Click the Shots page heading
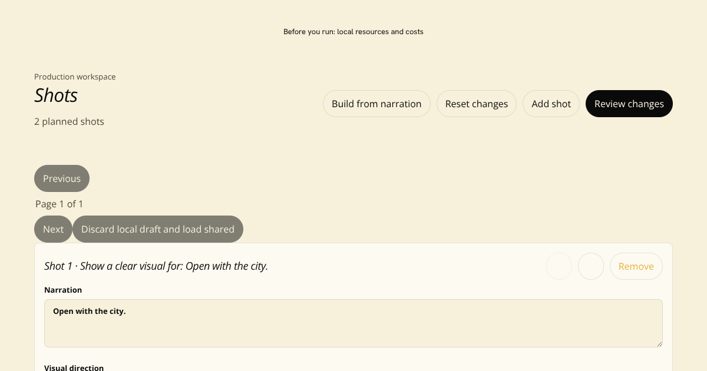 (x=56, y=95)
